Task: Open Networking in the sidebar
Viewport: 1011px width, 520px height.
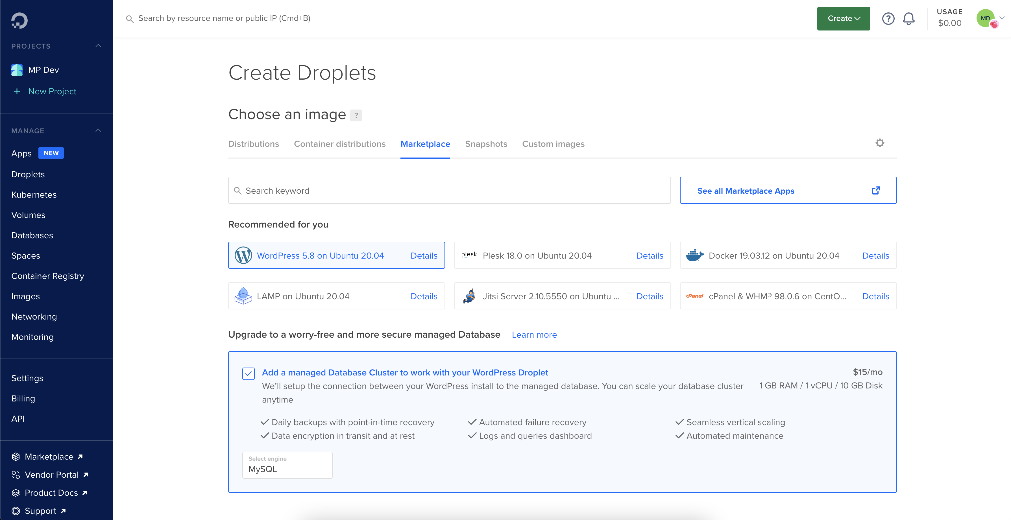Action: tap(34, 317)
